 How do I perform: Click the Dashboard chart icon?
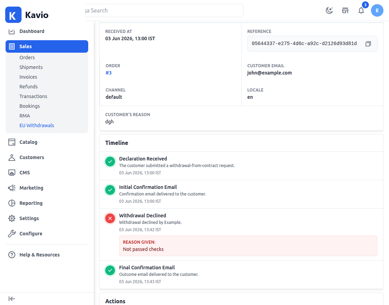[12, 32]
